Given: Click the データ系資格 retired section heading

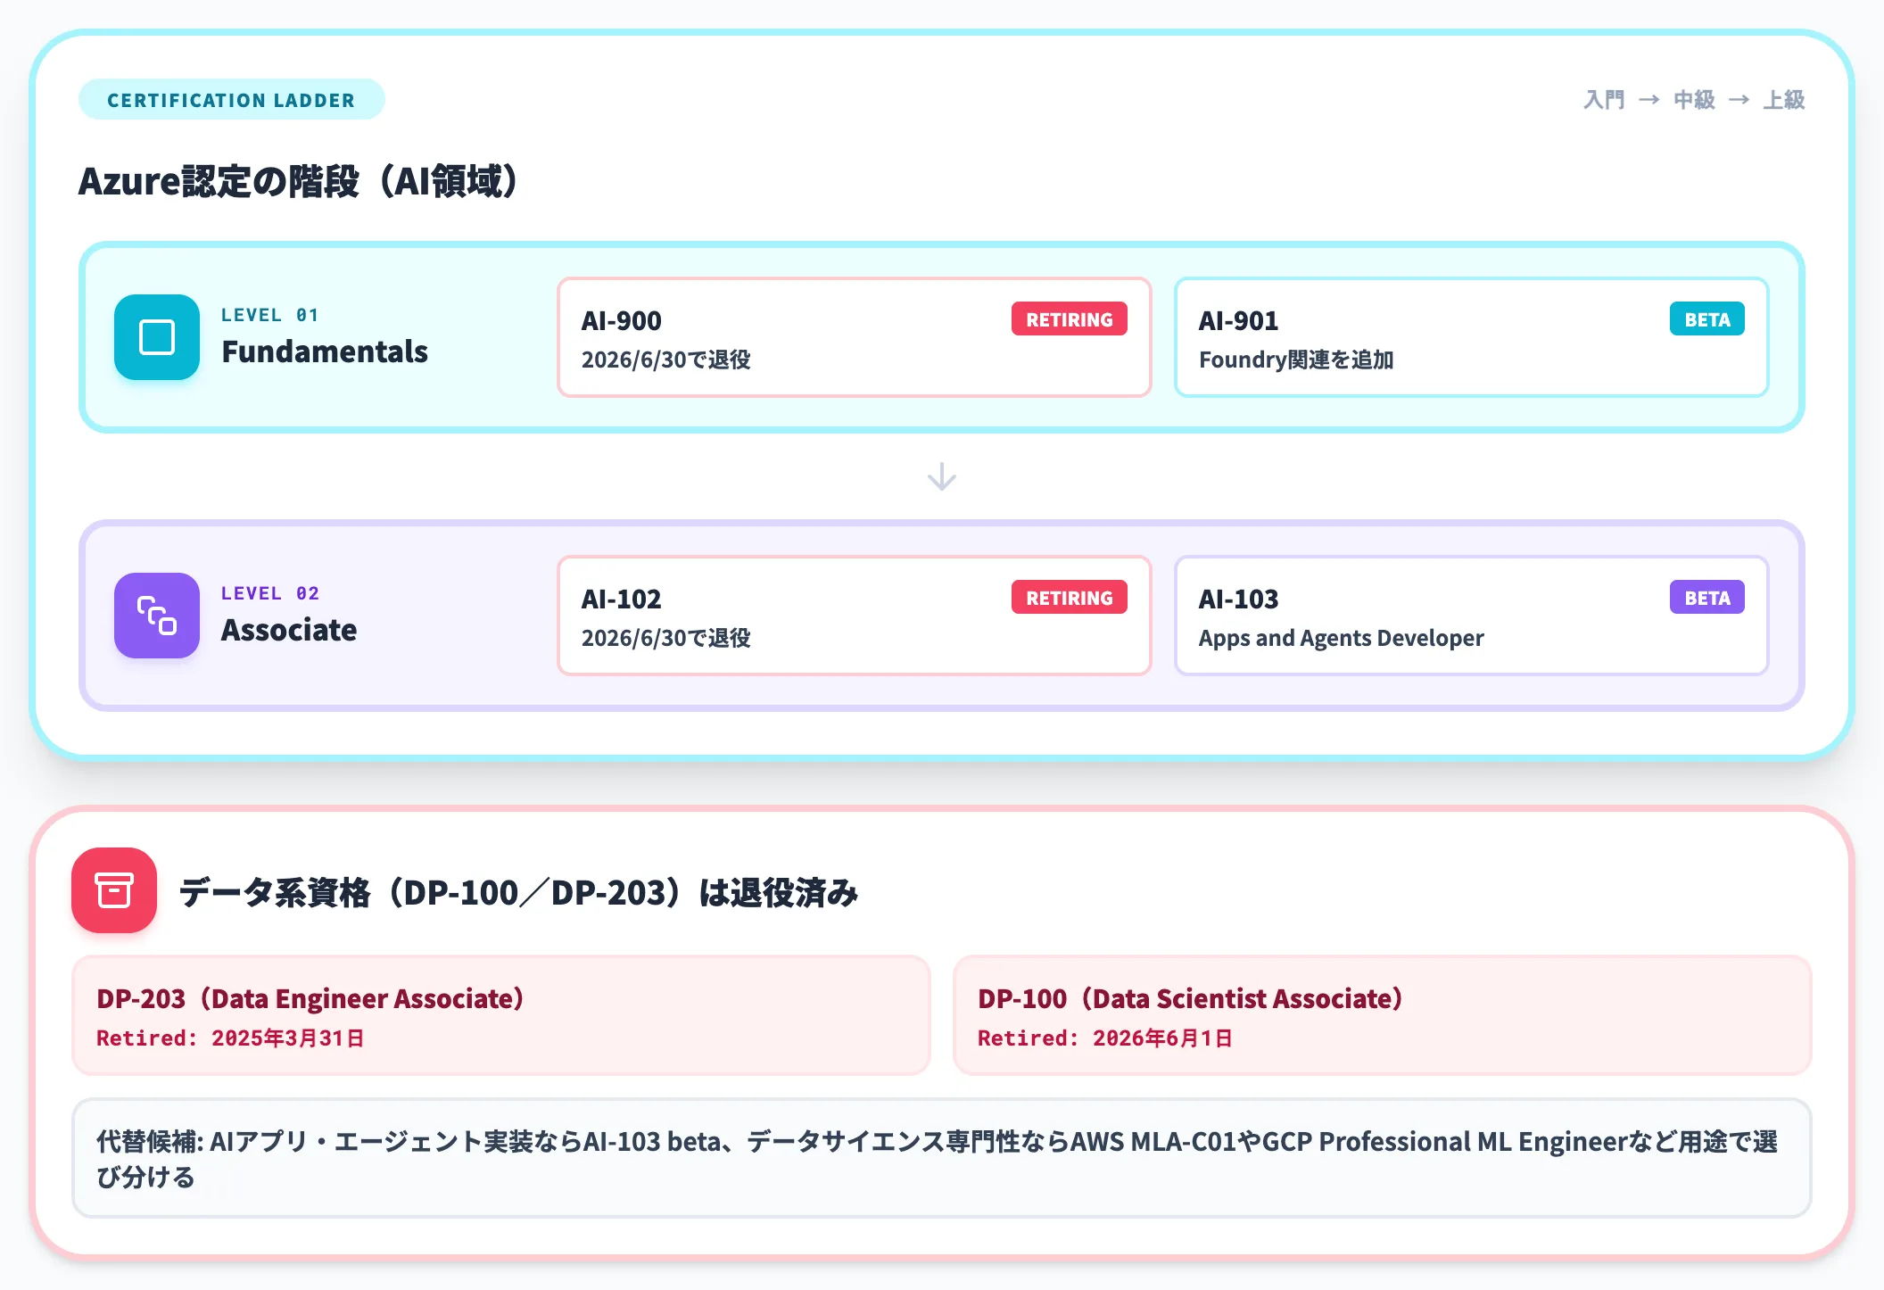Looking at the screenshot, I should click(x=518, y=892).
